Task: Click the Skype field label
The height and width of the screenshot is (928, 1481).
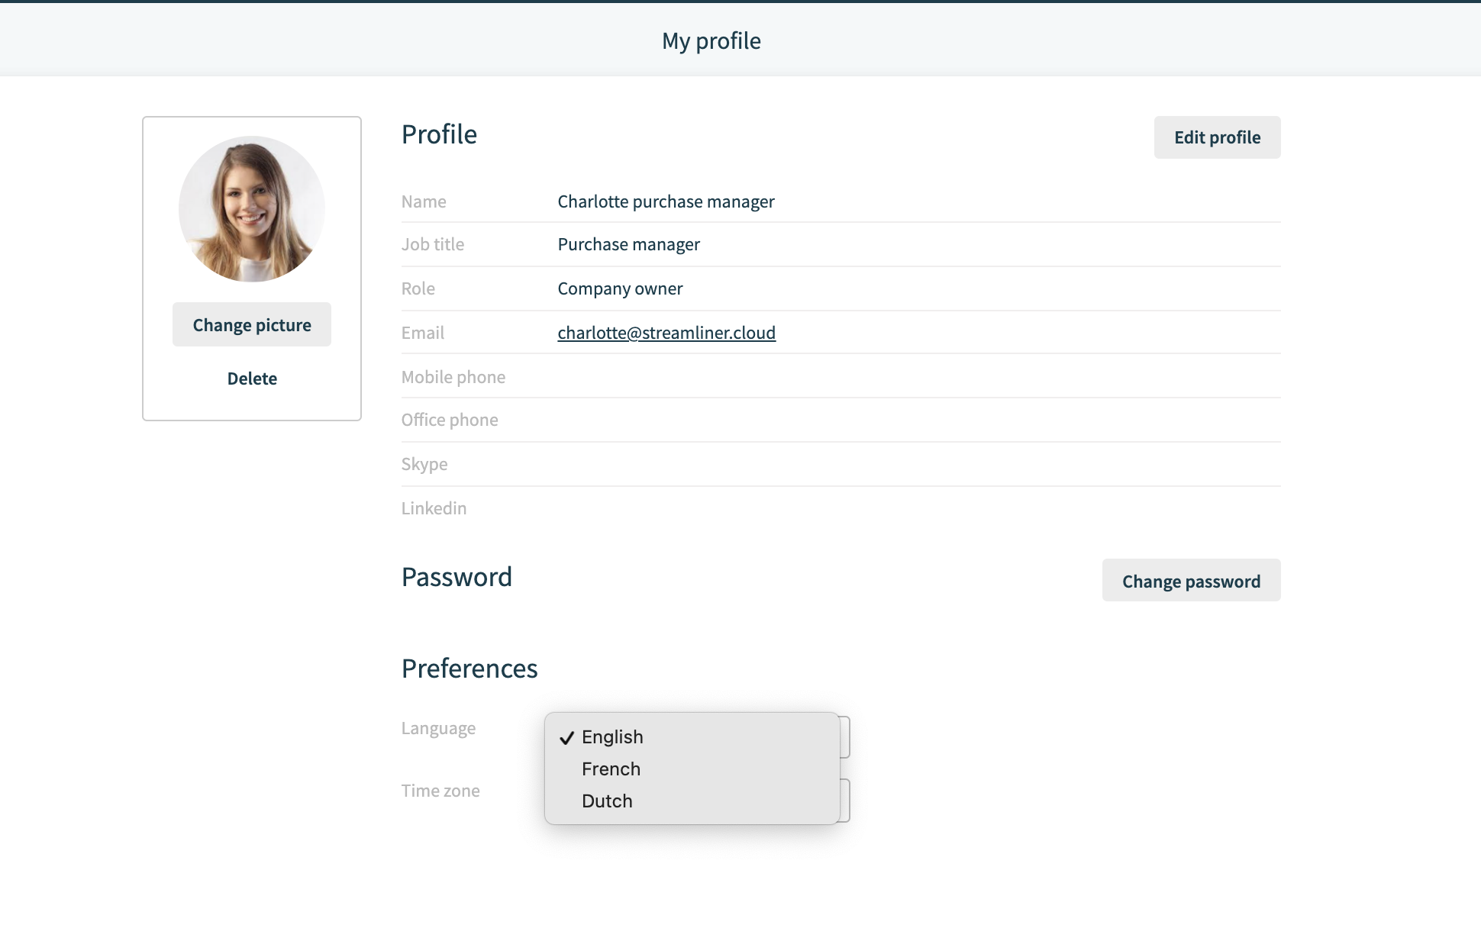Action: point(424,464)
